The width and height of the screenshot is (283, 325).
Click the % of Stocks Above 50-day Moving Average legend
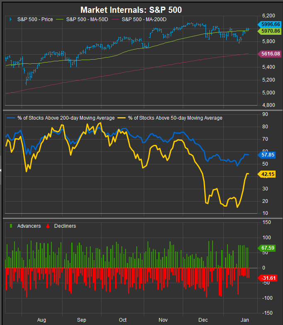170,118
